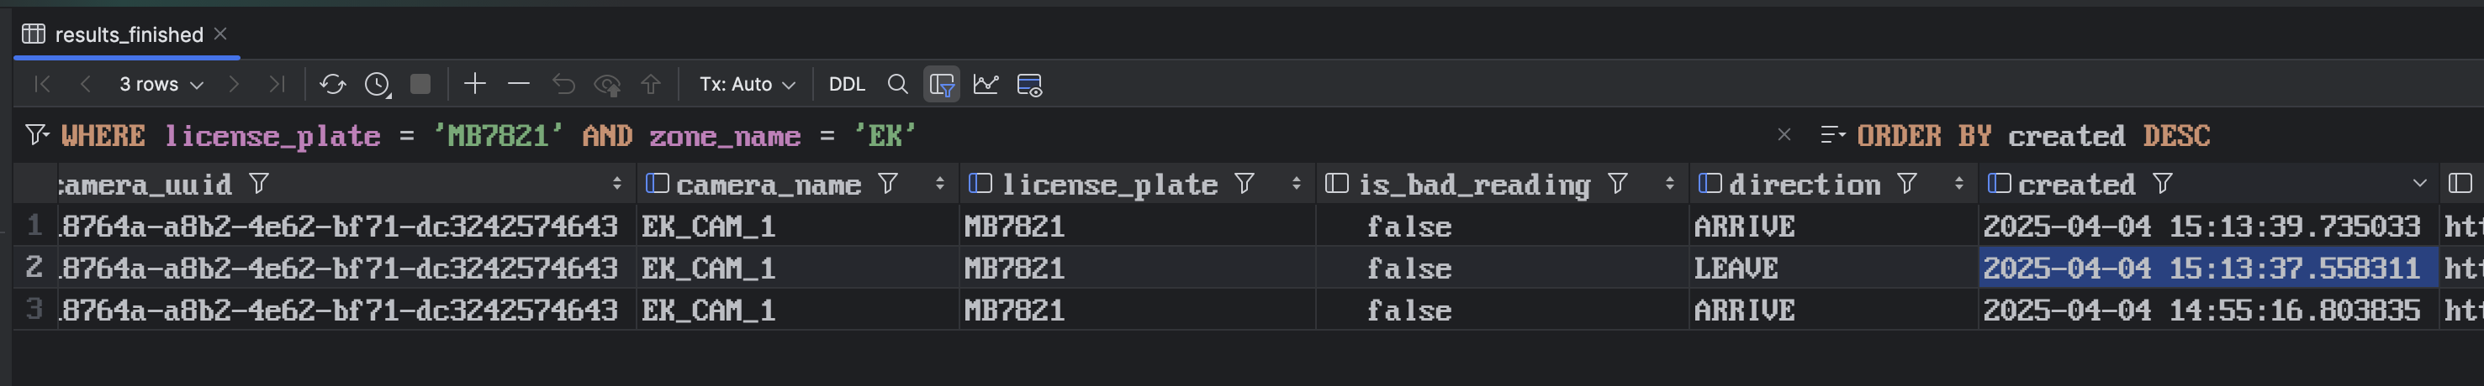The width and height of the screenshot is (2484, 386).
Task: Open the 3 rows page size dropdown
Action: pyautogui.click(x=161, y=85)
